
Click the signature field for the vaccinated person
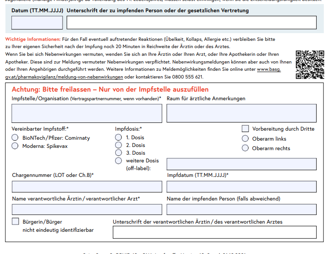click(191, 22)
